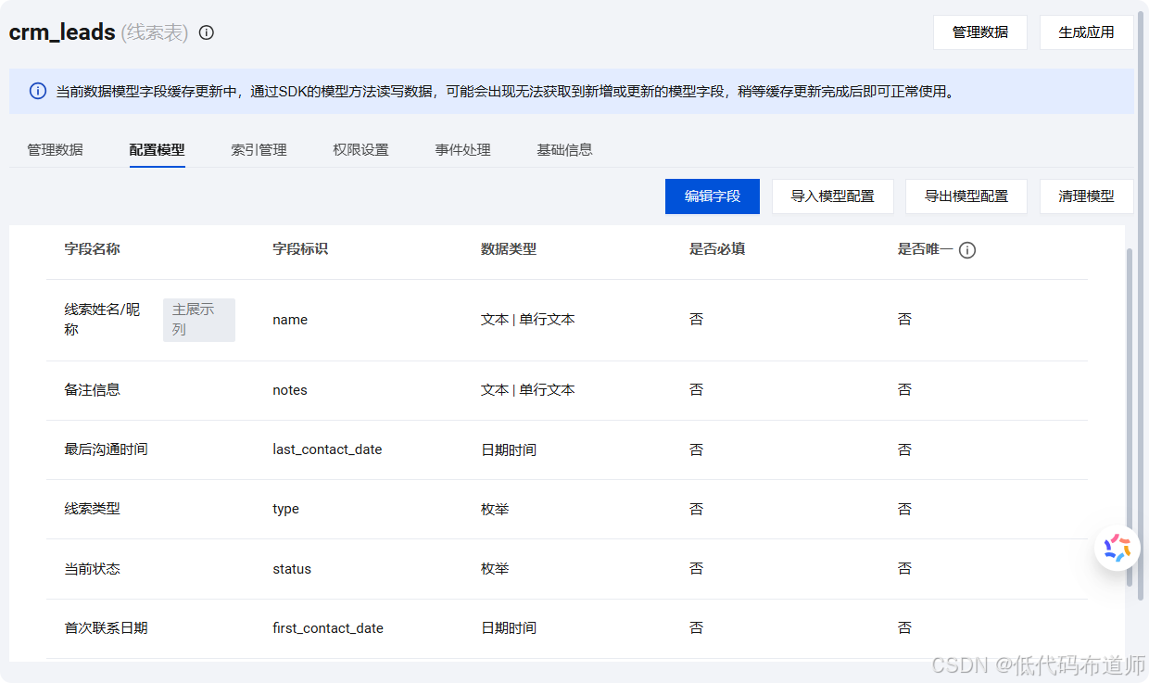Click the 生成应用 button
Screen dimensions: 1149x683
tap(1087, 32)
